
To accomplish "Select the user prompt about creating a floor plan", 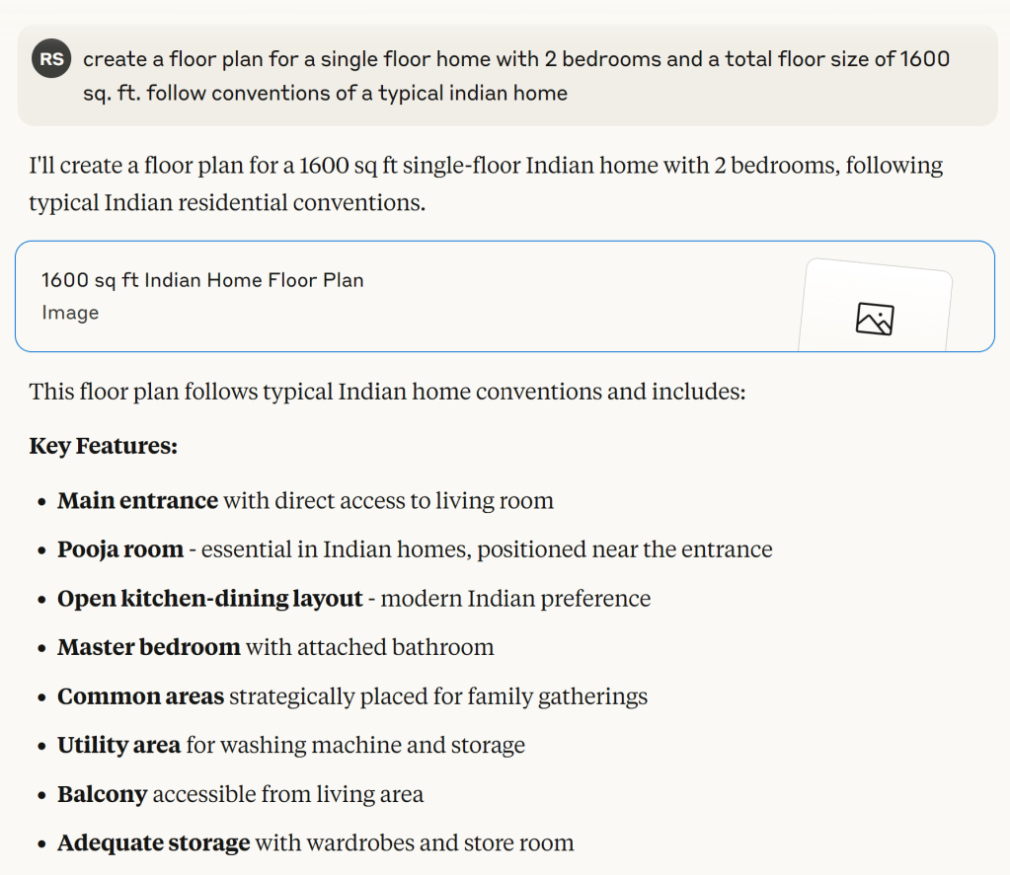I will pos(515,76).
